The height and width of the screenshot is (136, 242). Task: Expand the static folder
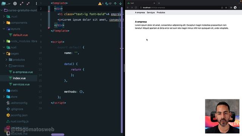(4, 90)
